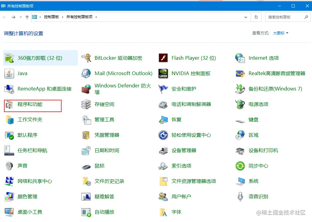Open the 工作文件夹 icon

pyautogui.click(x=9, y=120)
